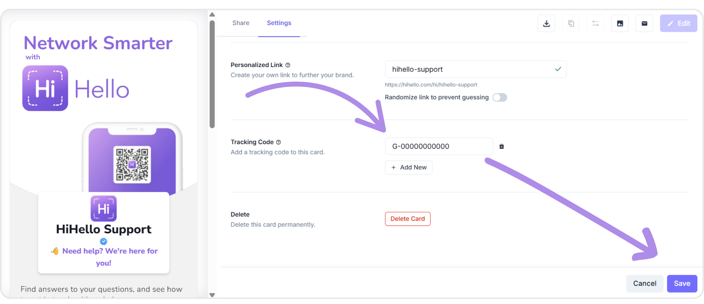This screenshot has height=304, width=704.
Task: Click the Edit button
Action: click(x=679, y=23)
